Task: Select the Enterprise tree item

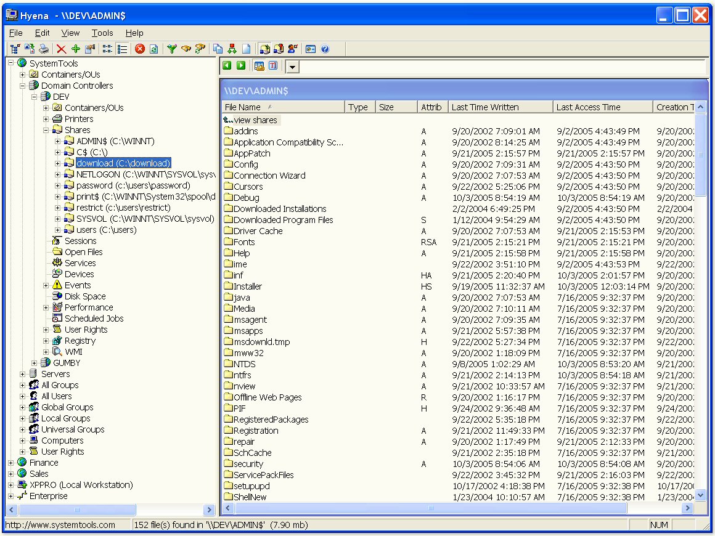Action: (x=48, y=496)
